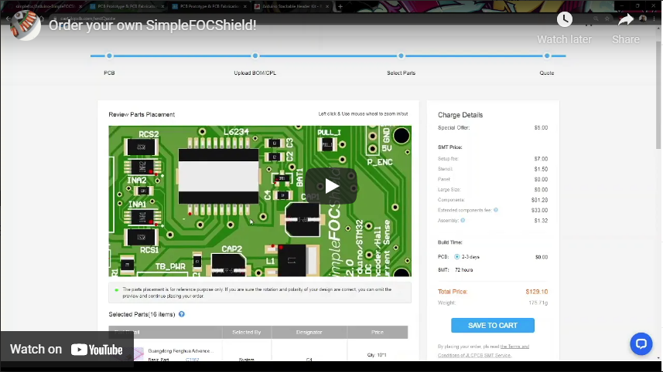This screenshot has height=372, width=663.
Task: Click the Quote step marker
Action: coord(547,56)
